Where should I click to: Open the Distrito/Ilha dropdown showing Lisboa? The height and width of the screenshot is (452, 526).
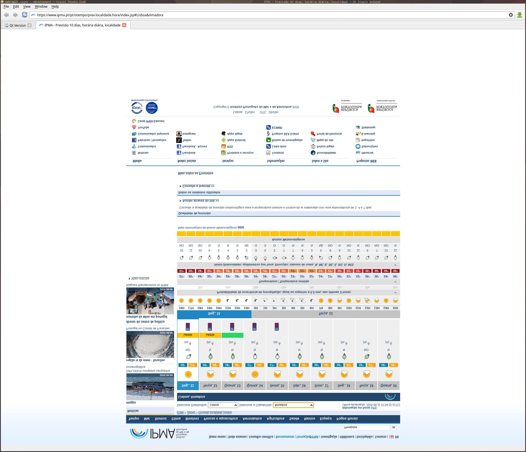[x=223, y=405]
